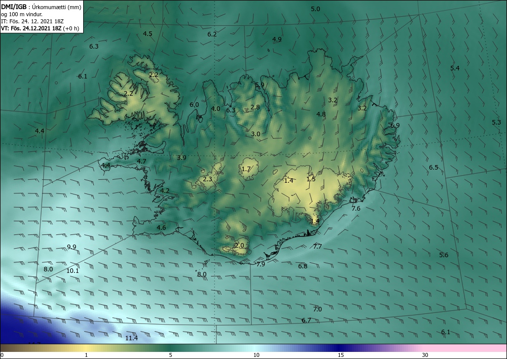Click the 0 tick on the color scale
The image size is (507, 359).
point(2,355)
